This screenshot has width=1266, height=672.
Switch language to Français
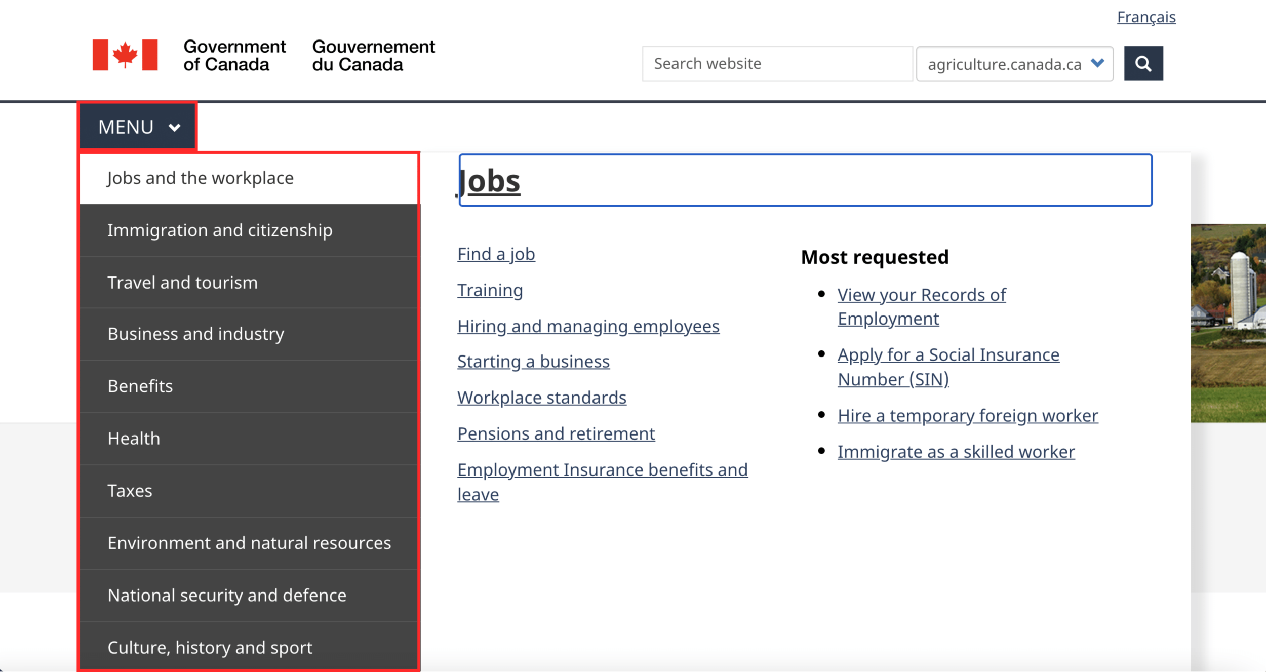(x=1146, y=17)
